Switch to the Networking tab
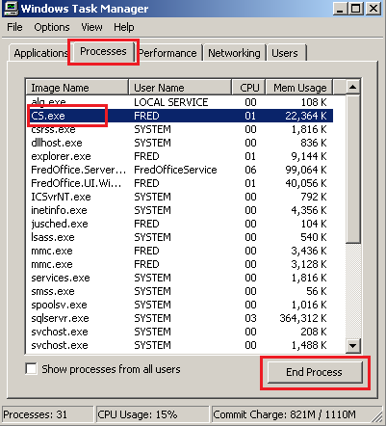 pos(234,53)
